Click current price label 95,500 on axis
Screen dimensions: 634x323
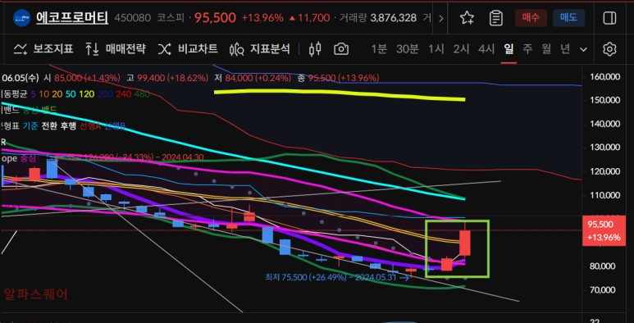click(x=604, y=231)
